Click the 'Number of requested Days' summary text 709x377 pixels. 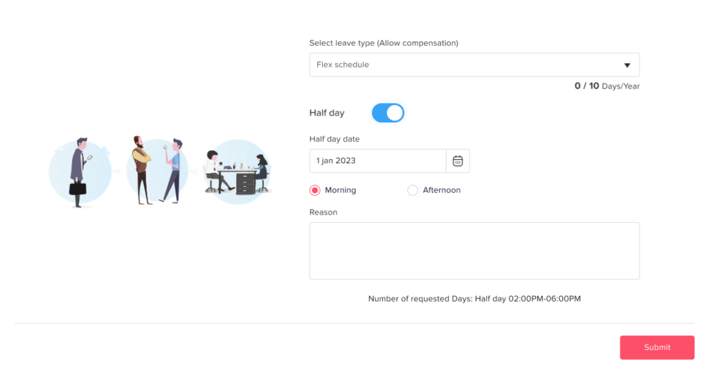(474, 299)
